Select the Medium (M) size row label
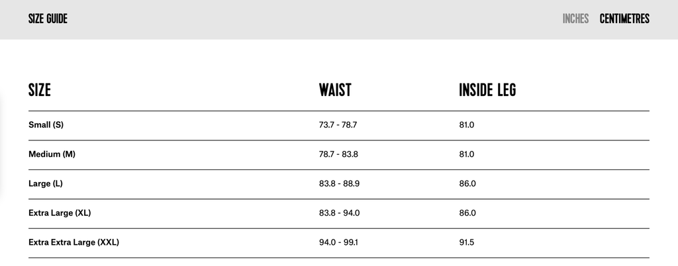This screenshot has height=266, width=678. pyautogui.click(x=52, y=154)
